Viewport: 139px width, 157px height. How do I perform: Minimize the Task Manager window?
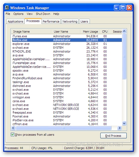(116, 8)
